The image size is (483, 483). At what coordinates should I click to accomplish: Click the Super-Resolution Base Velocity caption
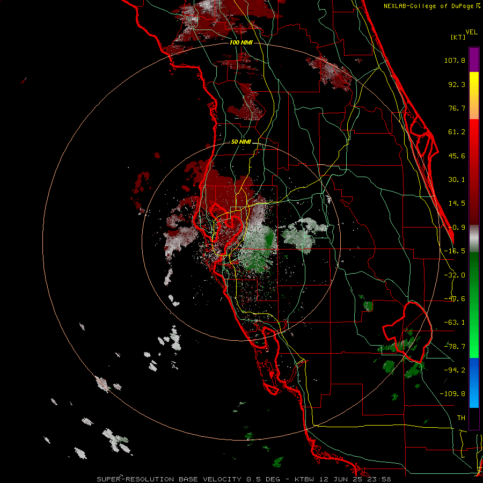click(x=244, y=479)
